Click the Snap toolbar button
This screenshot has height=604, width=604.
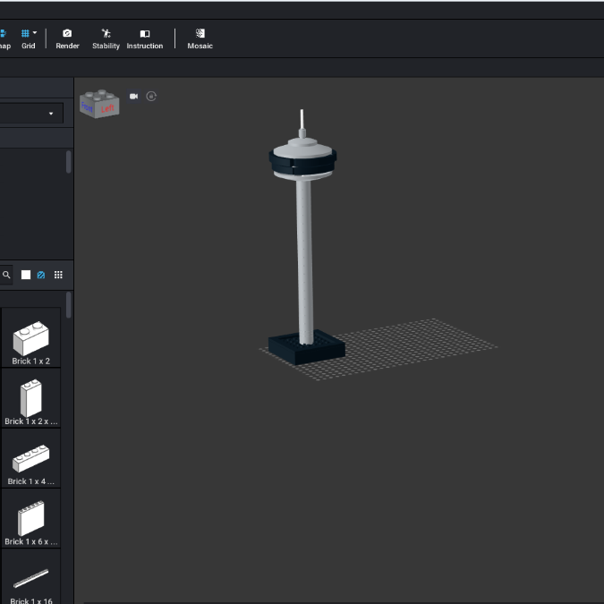(x=4, y=38)
